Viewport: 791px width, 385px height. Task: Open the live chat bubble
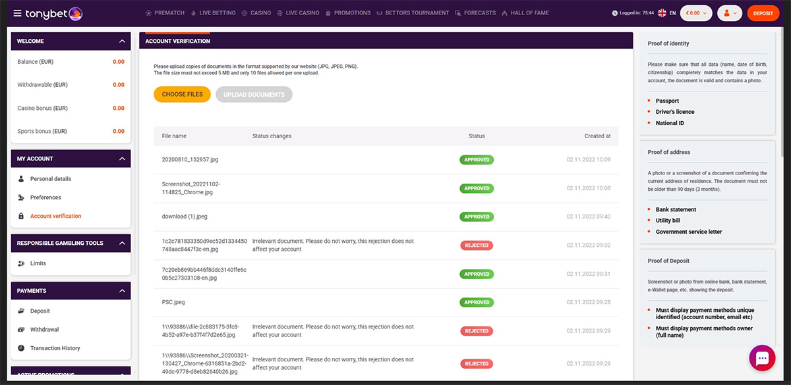[x=762, y=358]
